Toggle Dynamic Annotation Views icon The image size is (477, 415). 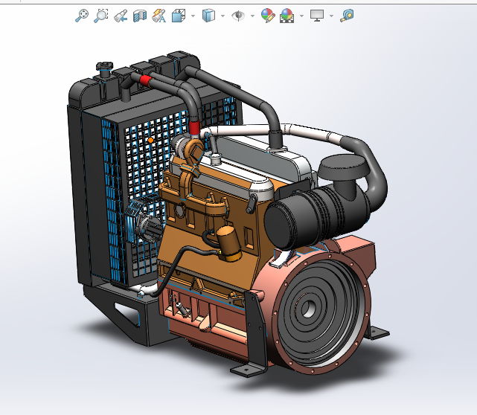pyautogui.click(x=159, y=15)
